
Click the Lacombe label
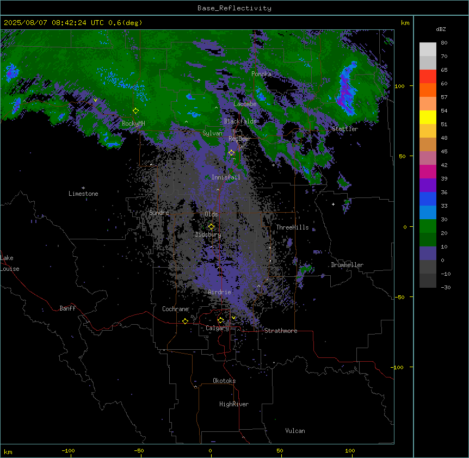pos(245,104)
